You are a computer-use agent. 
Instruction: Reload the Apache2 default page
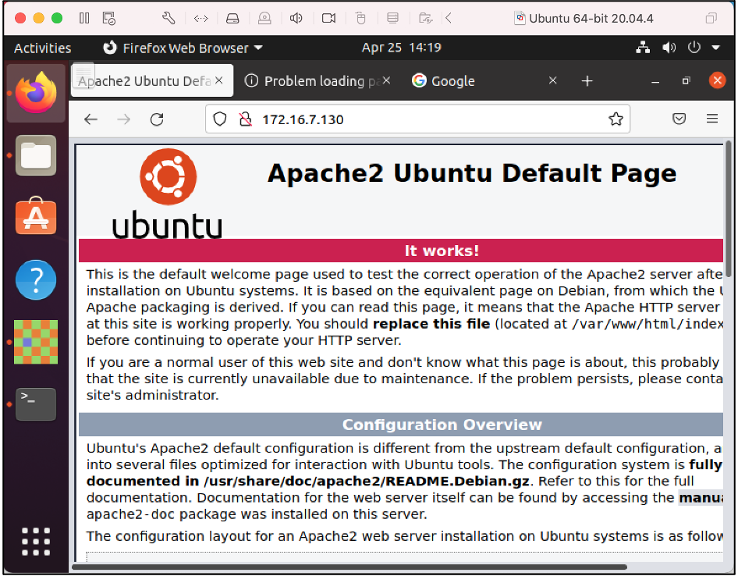tap(156, 119)
